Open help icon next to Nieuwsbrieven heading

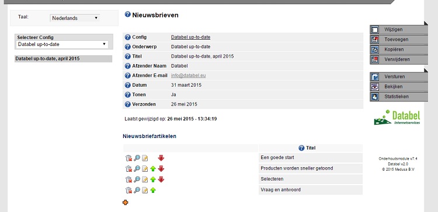128,15
